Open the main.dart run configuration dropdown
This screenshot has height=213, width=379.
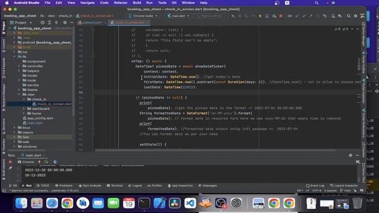coord(178,16)
